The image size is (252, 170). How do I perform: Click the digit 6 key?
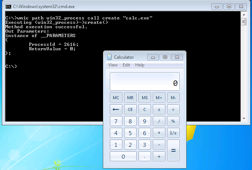coord(145,133)
